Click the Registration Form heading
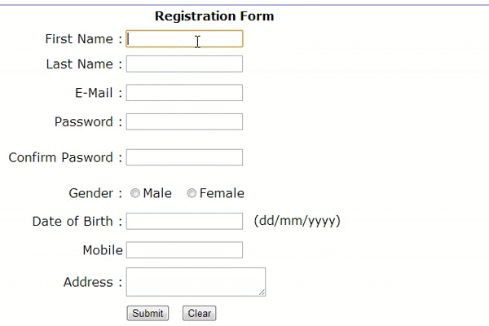Screen dimensions: 489x326 point(214,16)
